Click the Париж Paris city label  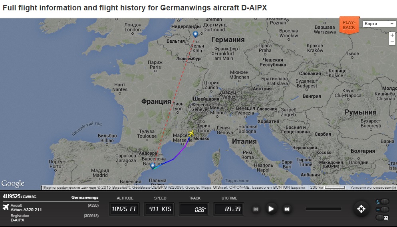[155, 65]
